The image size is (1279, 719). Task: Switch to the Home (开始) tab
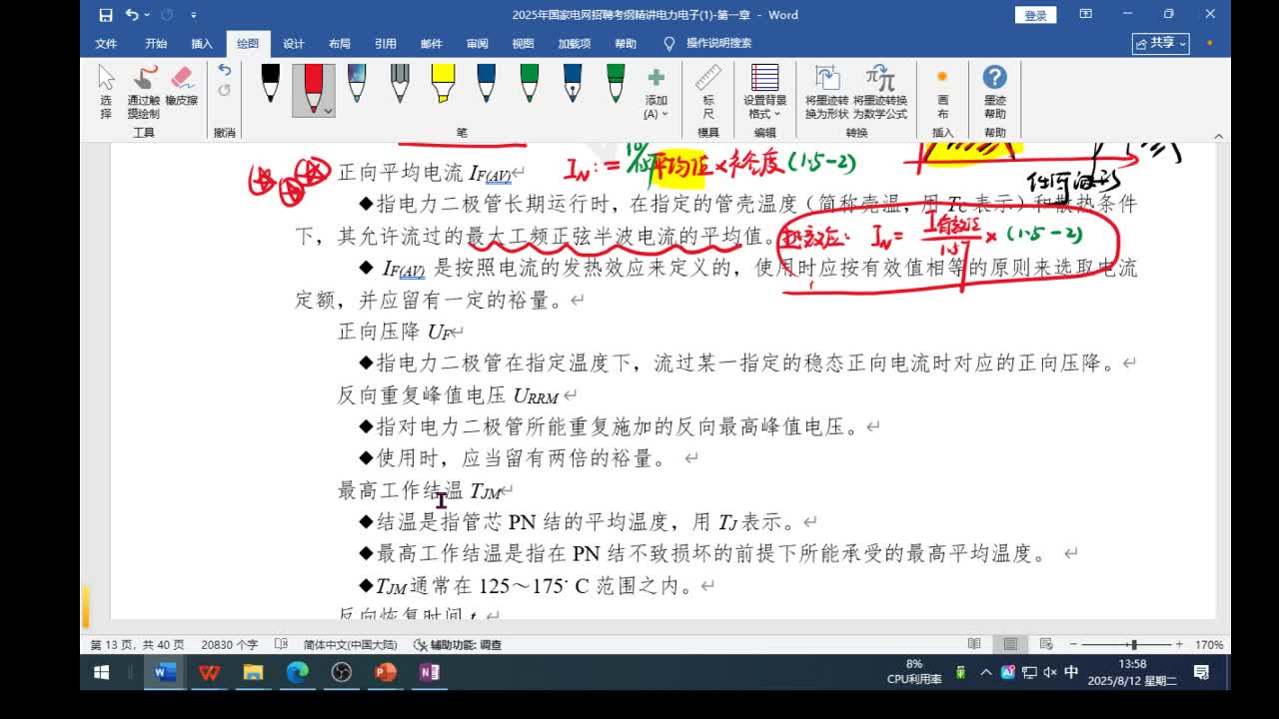tap(156, 44)
